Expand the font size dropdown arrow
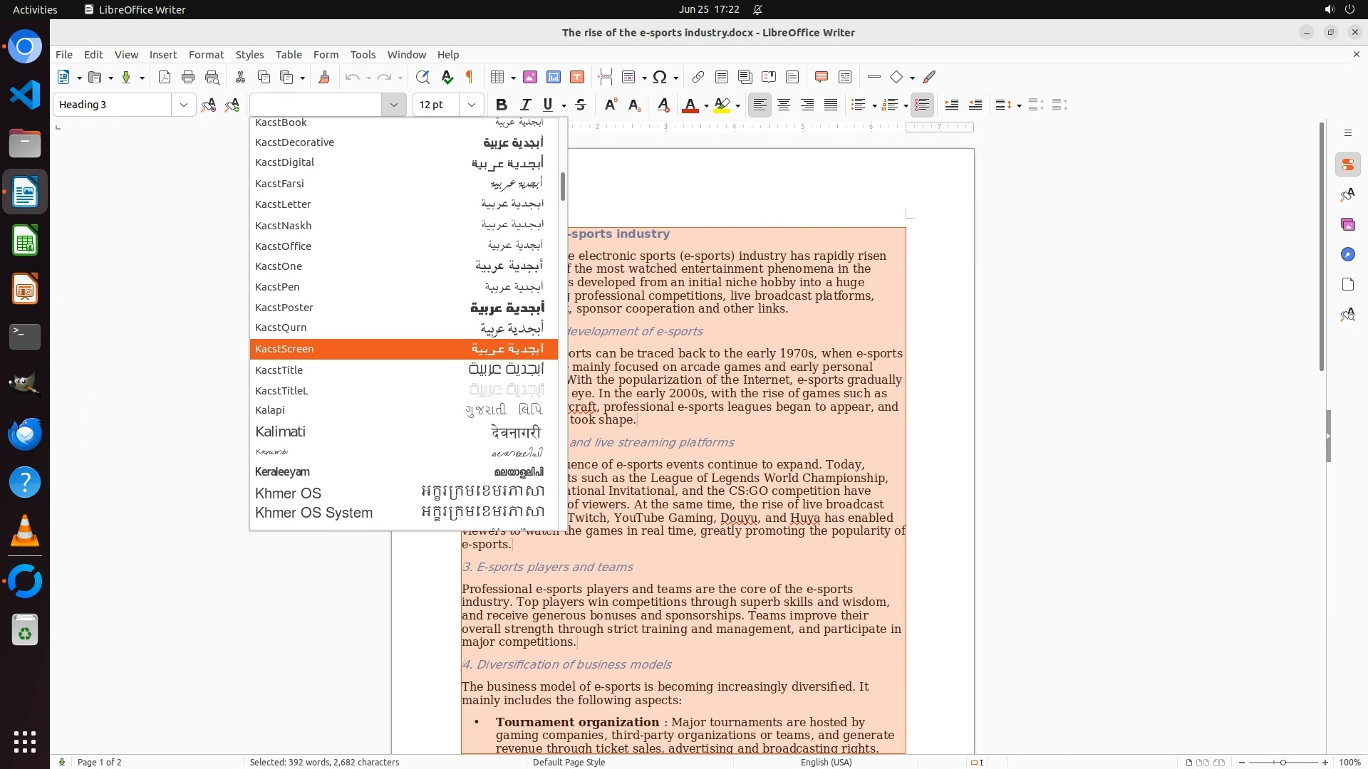 coord(471,105)
